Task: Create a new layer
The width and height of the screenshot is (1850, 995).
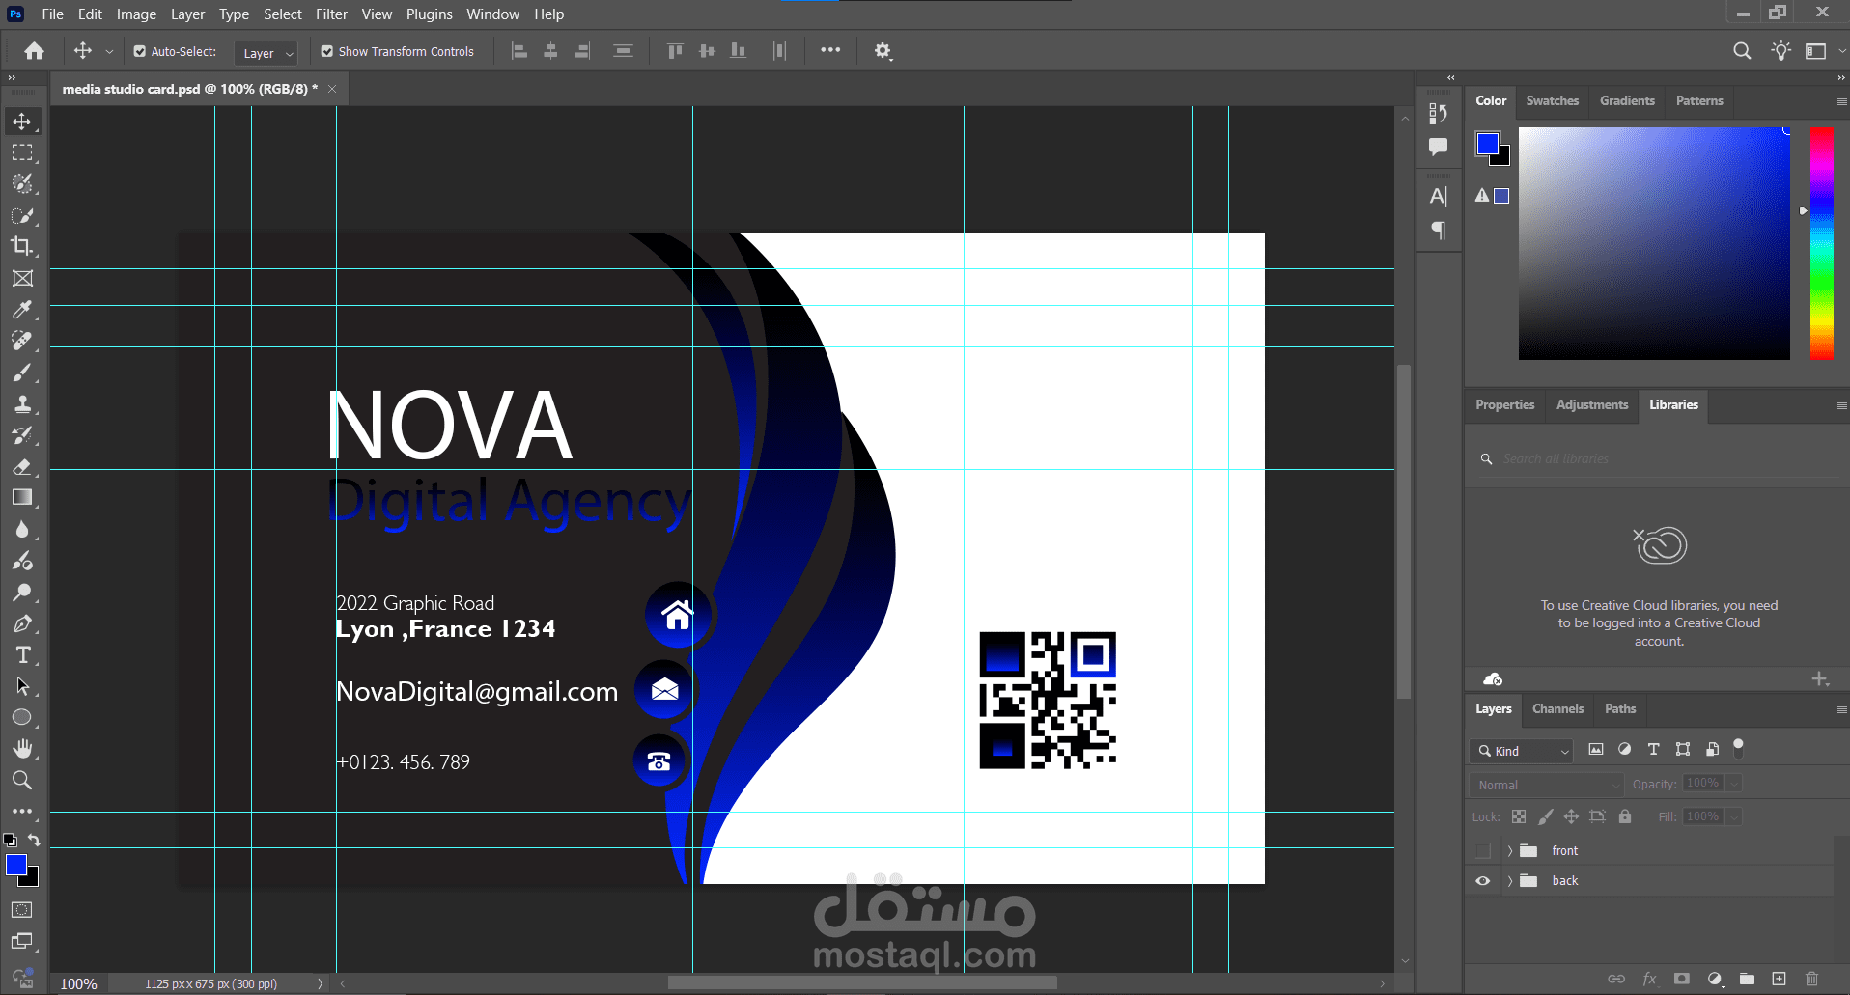Action: [1780, 979]
